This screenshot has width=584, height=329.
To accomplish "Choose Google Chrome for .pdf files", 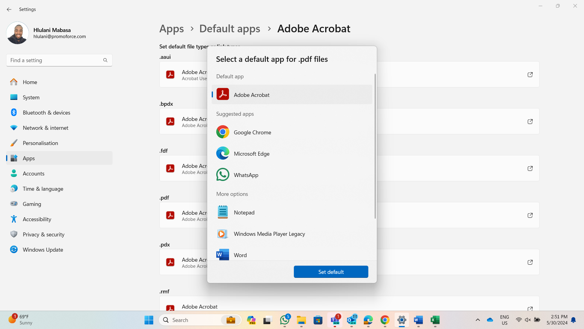I will (292, 132).
